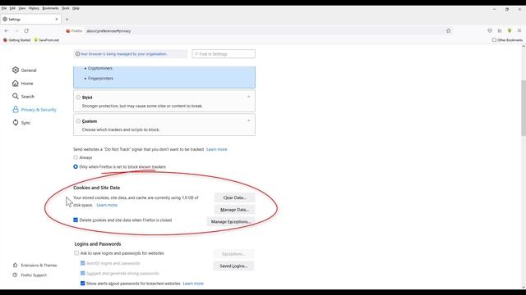526x295 pixels.
Task: Open Learn more link for Do Not Track
Action: pos(217,149)
